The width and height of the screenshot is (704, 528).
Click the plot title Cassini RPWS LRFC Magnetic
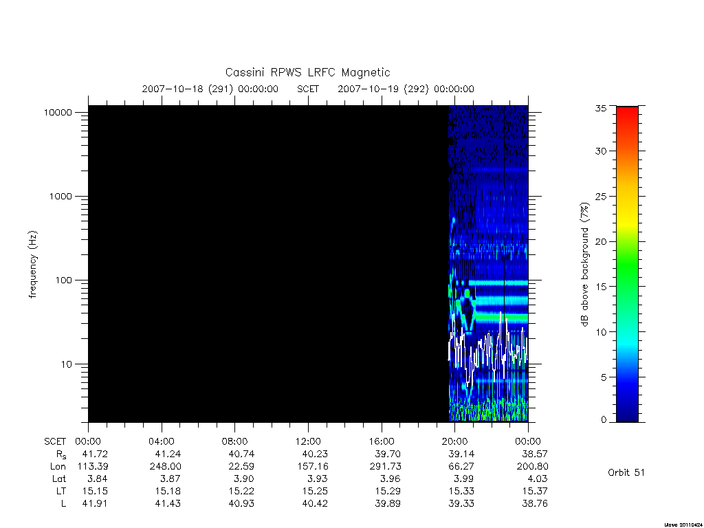tap(307, 72)
